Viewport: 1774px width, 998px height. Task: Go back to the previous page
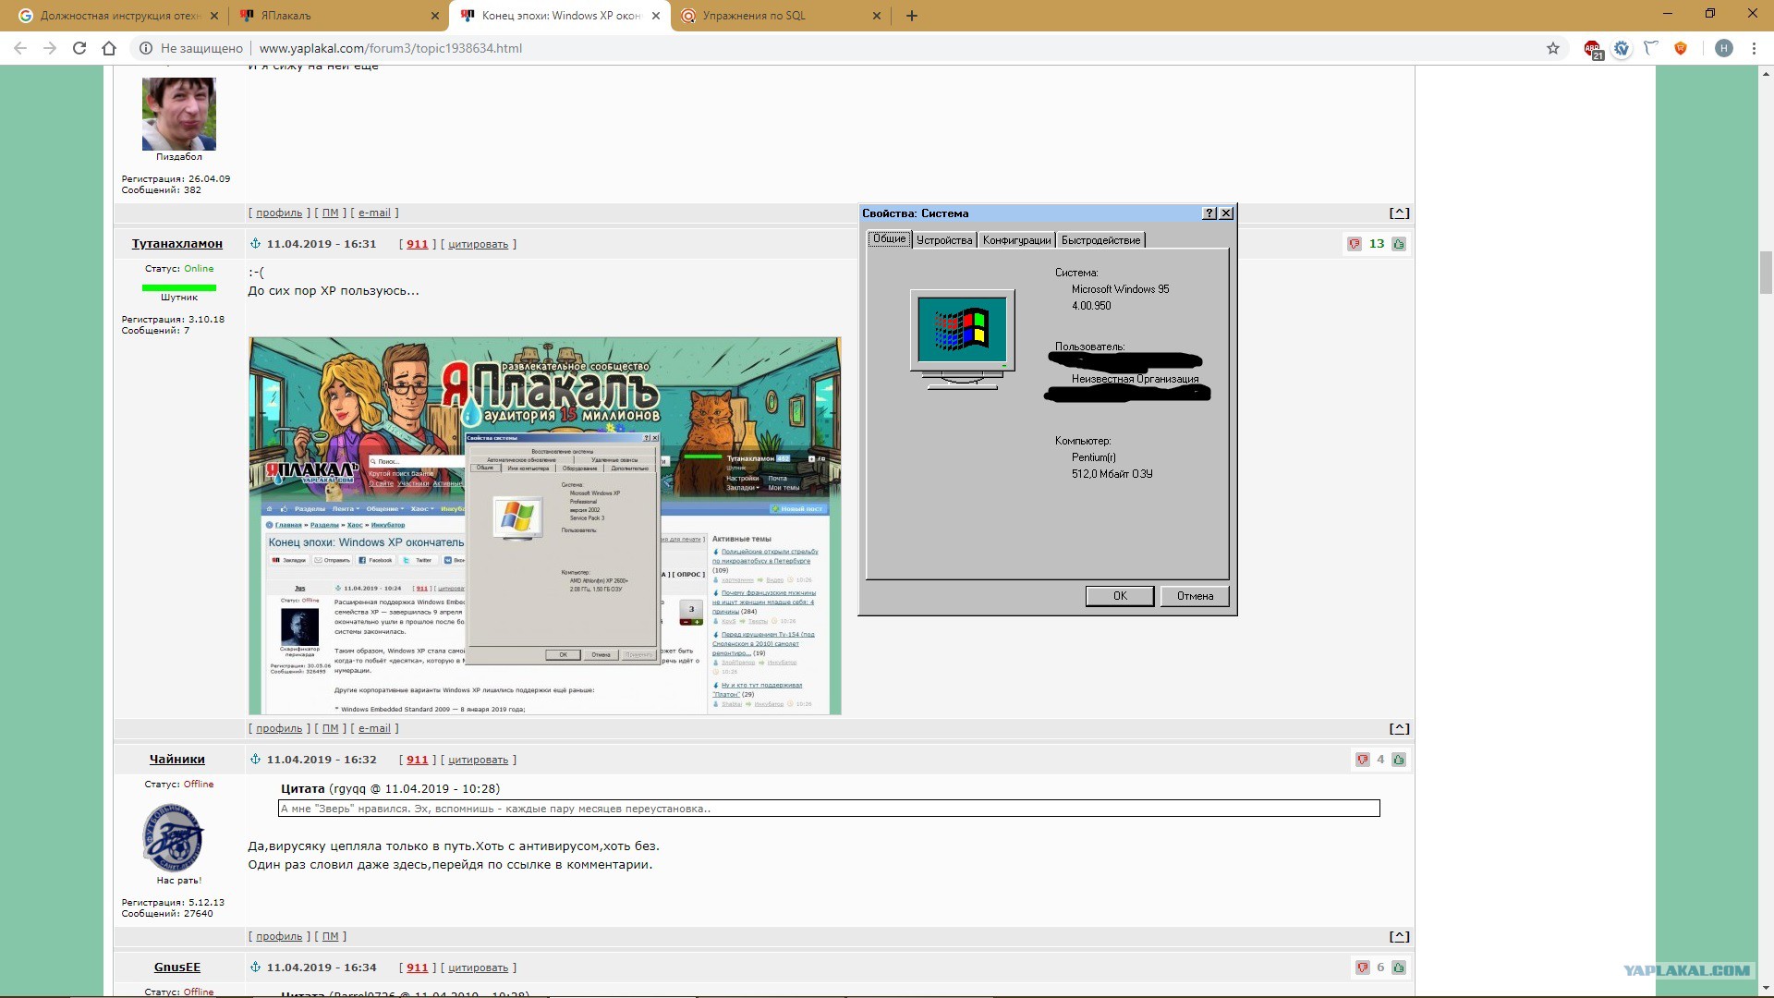pos(20,48)
